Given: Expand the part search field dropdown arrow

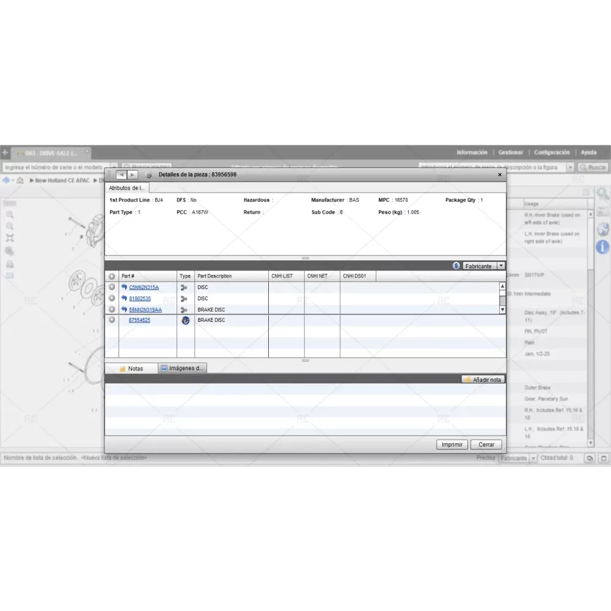Looking at the screenshot, I should [x=570, y=167].
